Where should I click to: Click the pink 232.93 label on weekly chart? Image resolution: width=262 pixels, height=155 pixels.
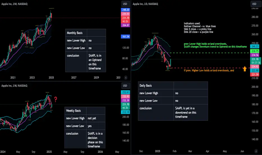[x=125, y=96]
